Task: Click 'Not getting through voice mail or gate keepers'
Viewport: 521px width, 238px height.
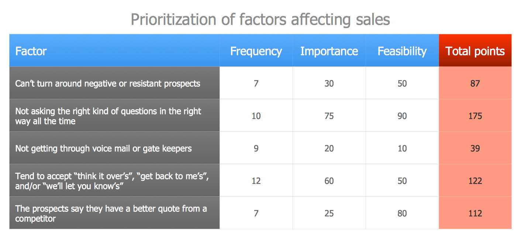Action: (103, 148)
